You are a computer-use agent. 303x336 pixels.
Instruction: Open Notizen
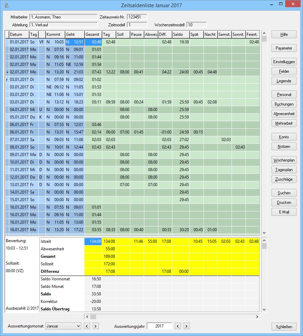(284, 146)
